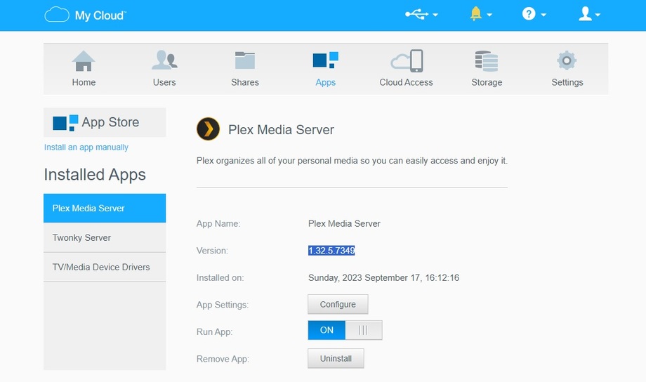The height and width of the screenshot is (382, 646).
Task: Open the Cloud Access phone icon
Action: tap(407, 60)
